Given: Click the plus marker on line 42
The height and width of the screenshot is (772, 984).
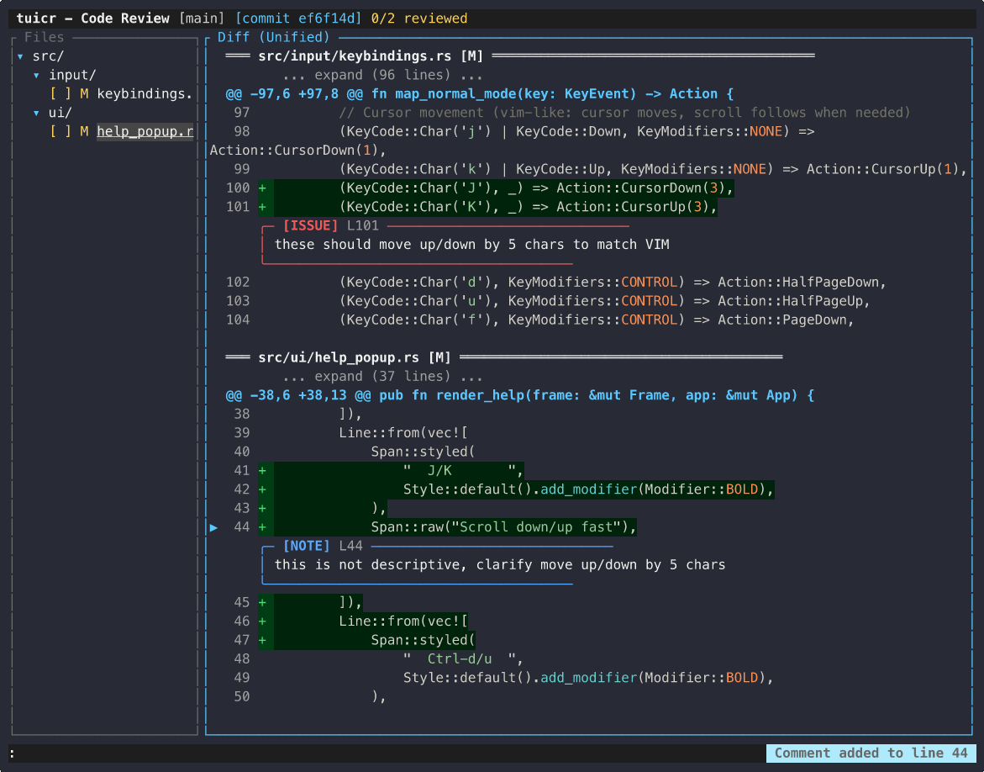Looking at the screenshot, I should [262, 489].
